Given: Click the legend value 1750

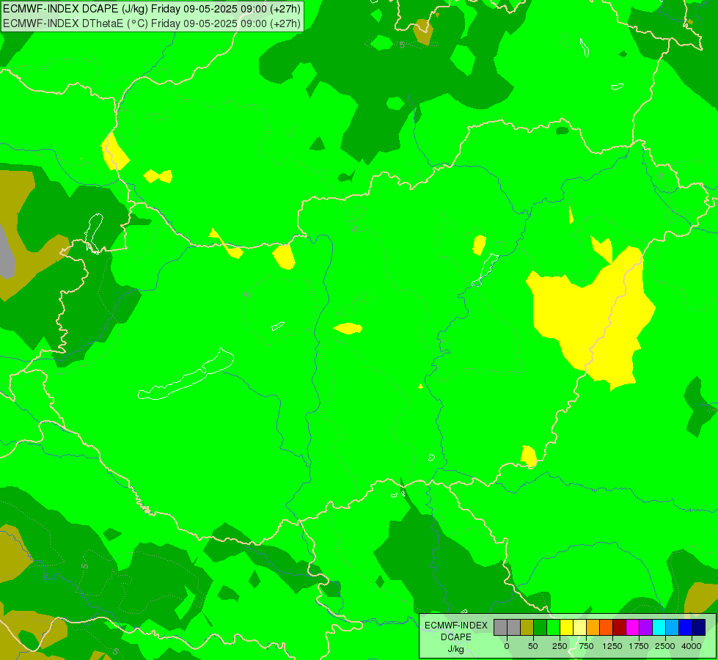Looking at the screenshot, I should (639, 646).
